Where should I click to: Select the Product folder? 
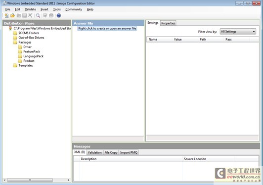pos(29,61)
